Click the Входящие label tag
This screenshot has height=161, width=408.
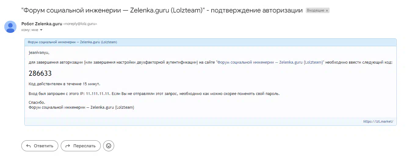(316, 11)
